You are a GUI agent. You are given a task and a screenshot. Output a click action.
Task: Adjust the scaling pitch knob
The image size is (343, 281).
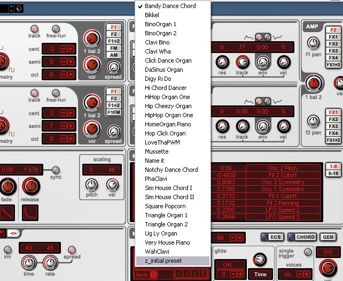pyautogui.click(x=91, y=185)
